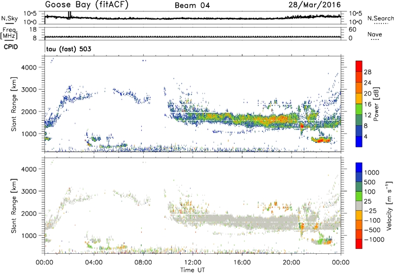Click the "28" tick on Power colorbar
This screenshot has height=273, width=394.
(367, 72)
